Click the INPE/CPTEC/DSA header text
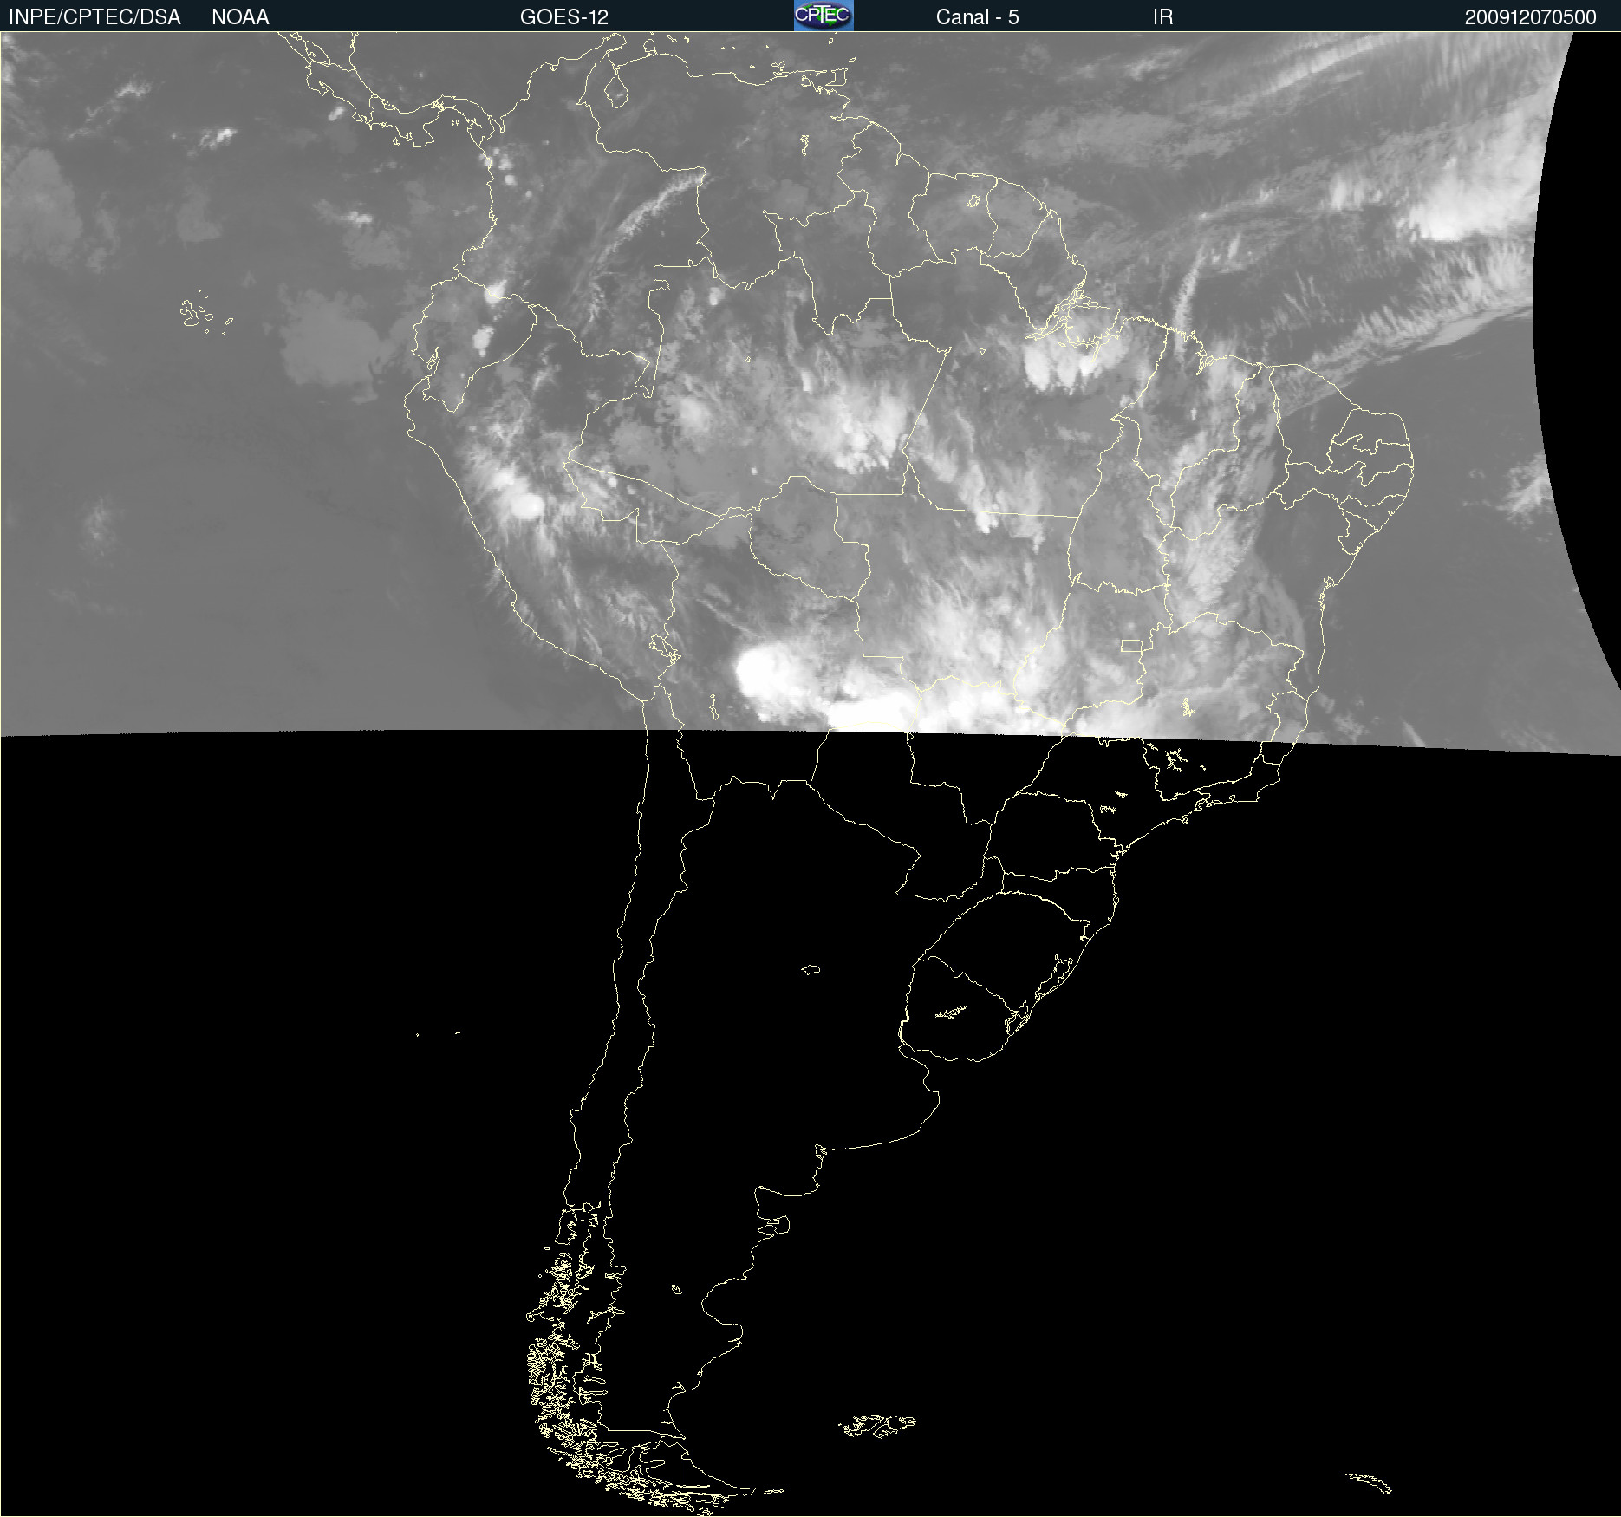The height and width of the screenshot is (1517, 1621). click(94, 17)
